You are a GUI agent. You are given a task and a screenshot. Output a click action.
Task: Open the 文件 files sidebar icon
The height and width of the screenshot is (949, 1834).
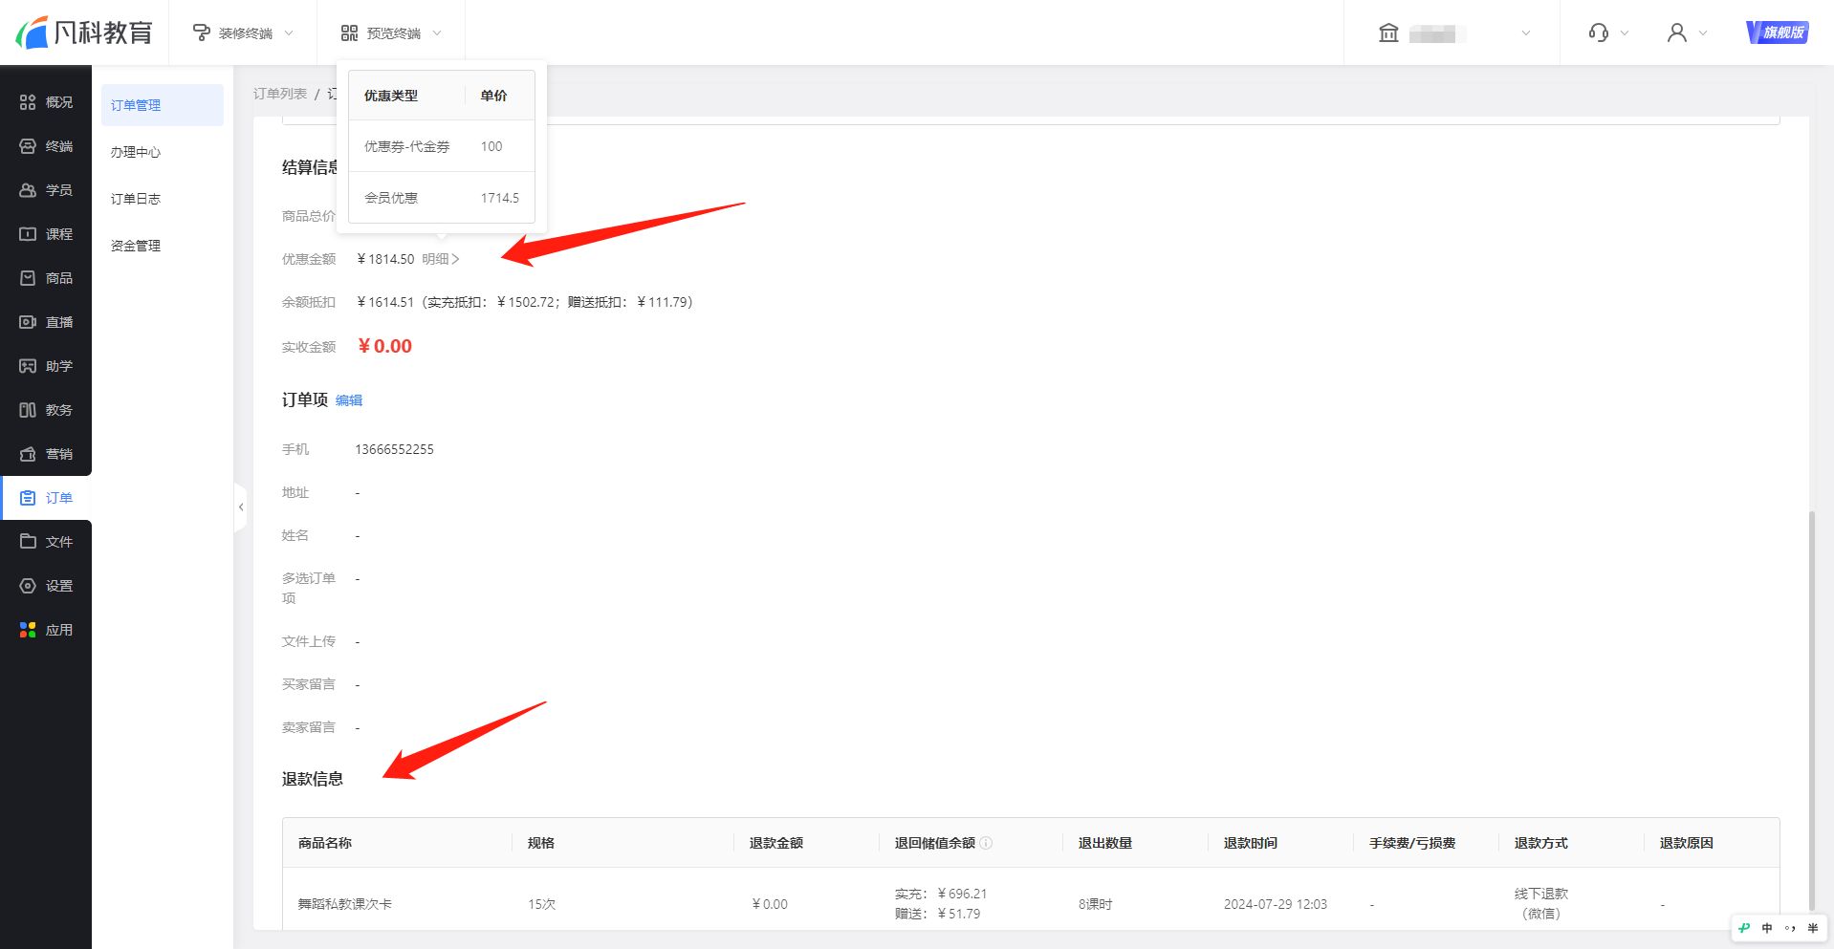[x=28, y=542]
